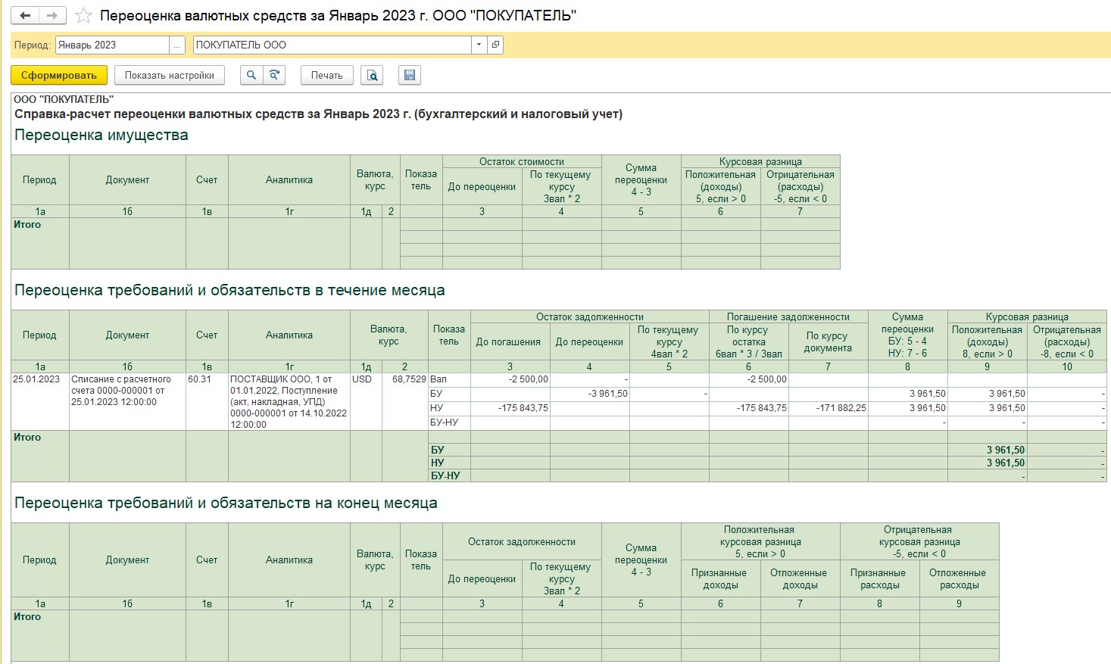Select analytics cell ПОСТАВЩИК ООО

(289, 401)
